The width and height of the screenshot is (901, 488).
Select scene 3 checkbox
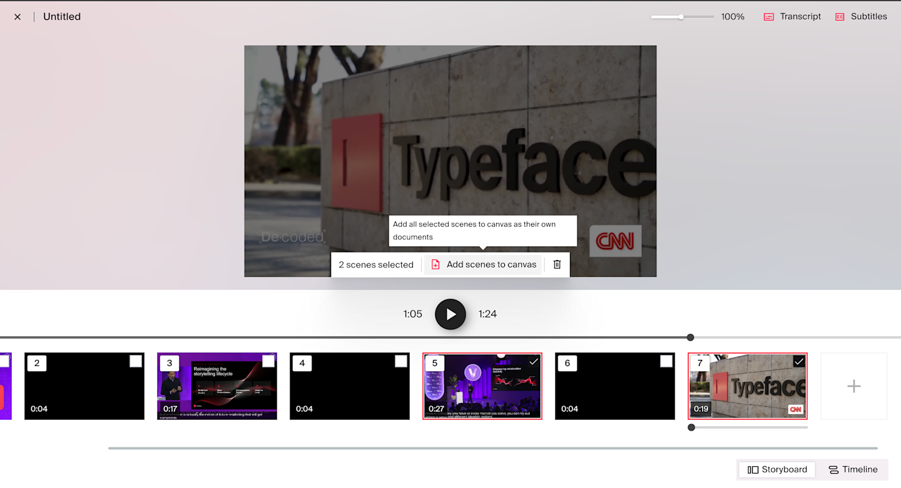tap(268, 361)
